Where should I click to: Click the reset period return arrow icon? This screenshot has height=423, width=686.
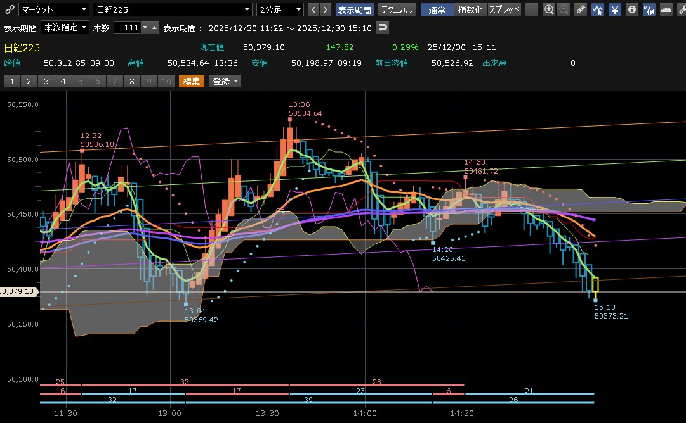pos(382,27)
